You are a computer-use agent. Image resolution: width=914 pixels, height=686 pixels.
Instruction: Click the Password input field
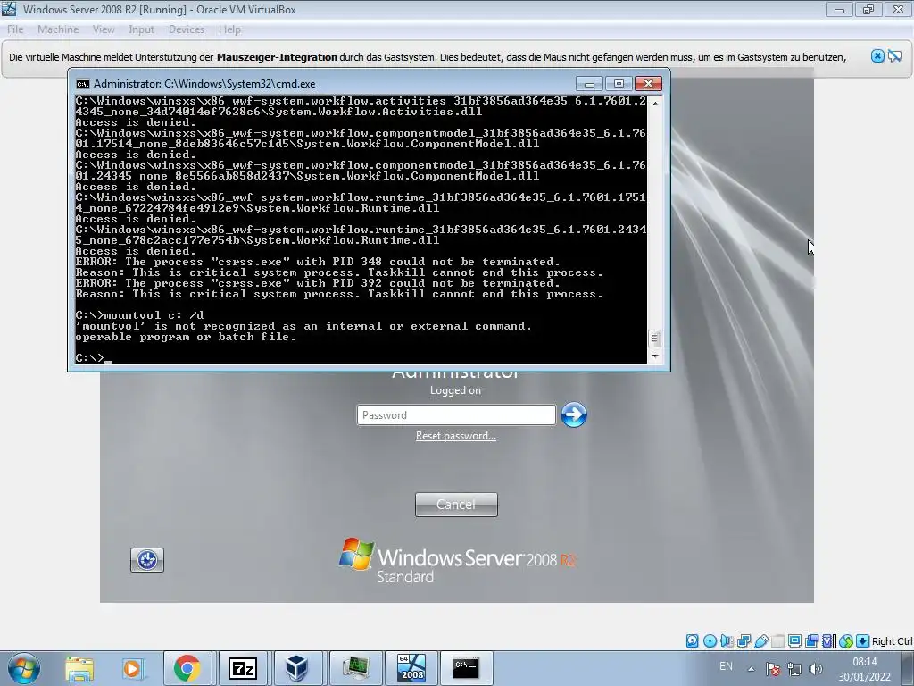pos(456,414)
